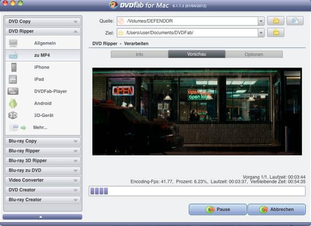
Task: Expand the DVD Creator section
Action: [43, 190]
